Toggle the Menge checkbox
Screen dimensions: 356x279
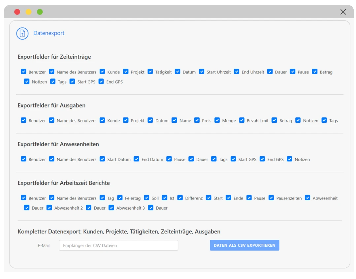[217, 120]
